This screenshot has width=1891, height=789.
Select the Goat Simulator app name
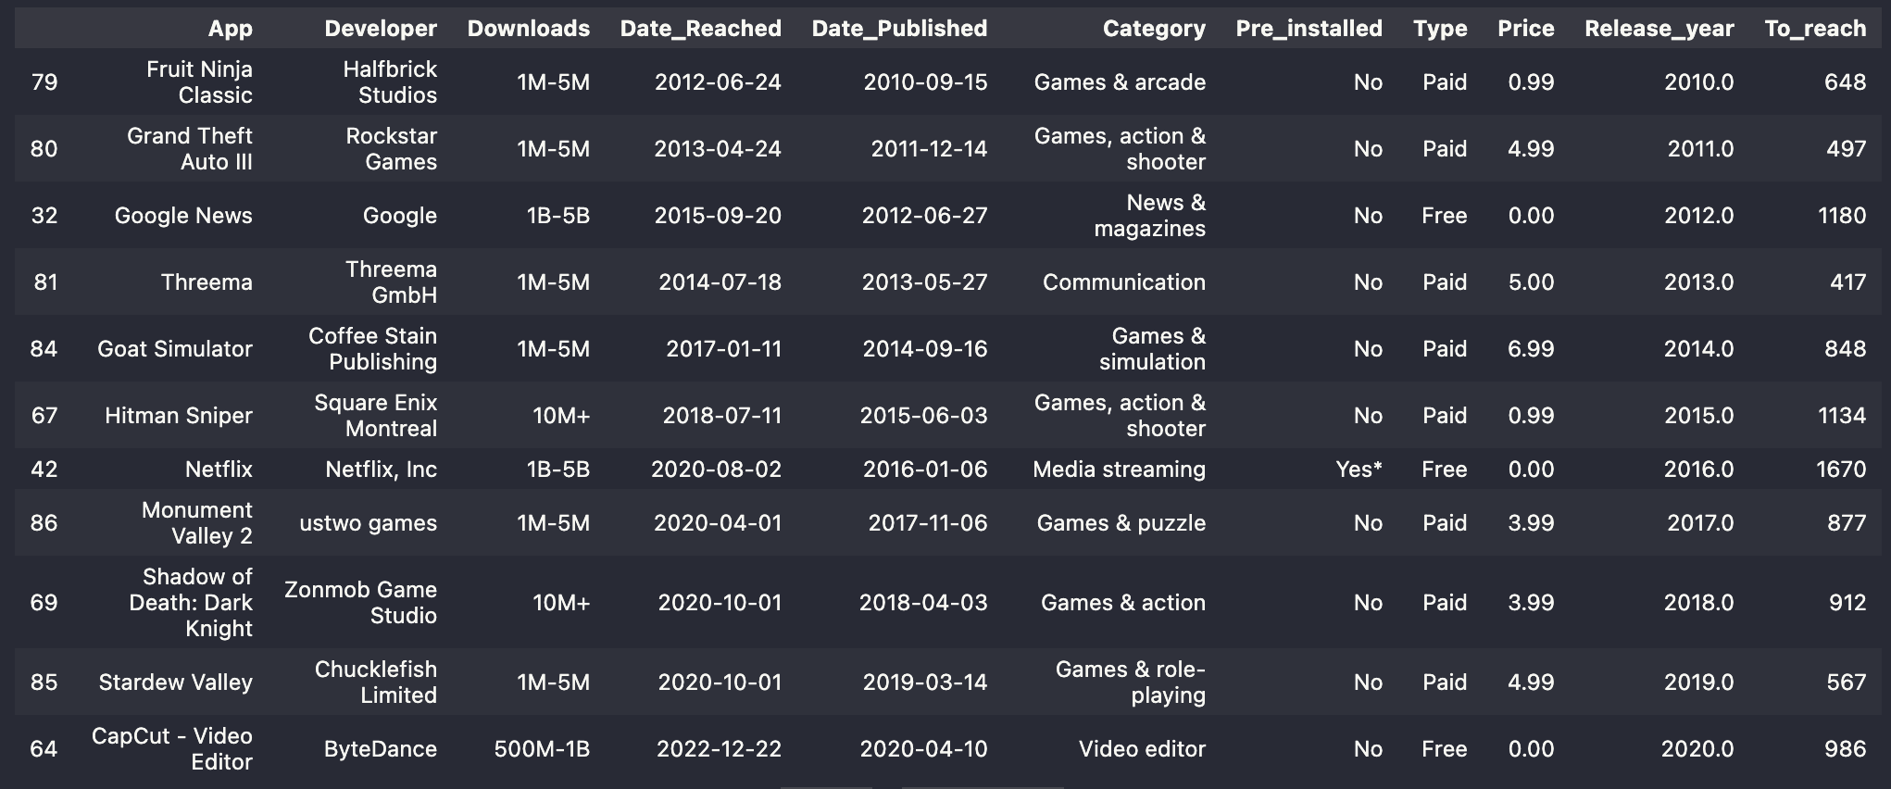[x=175, y=348]
